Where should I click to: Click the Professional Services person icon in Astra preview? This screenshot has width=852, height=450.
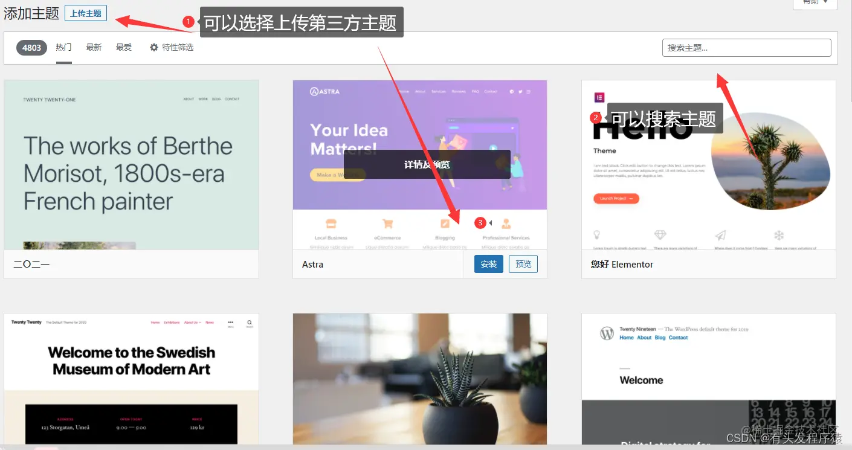(506, 223)
